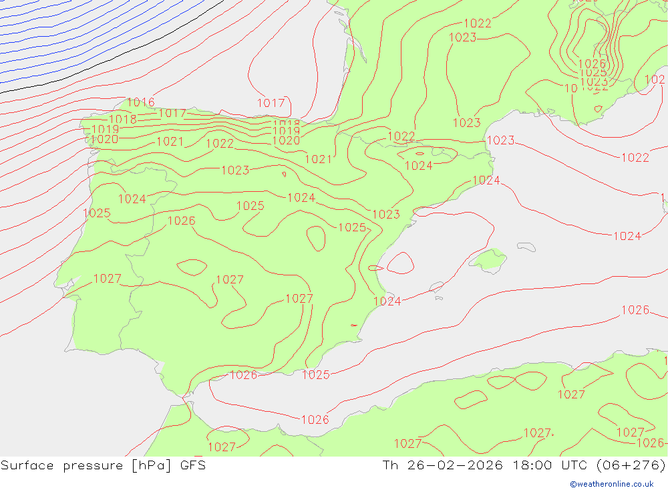The height and width of the screenshot is (490, 668).
Task: Click the date text 'Th 26-02-2026'
Action: point(443,465)
